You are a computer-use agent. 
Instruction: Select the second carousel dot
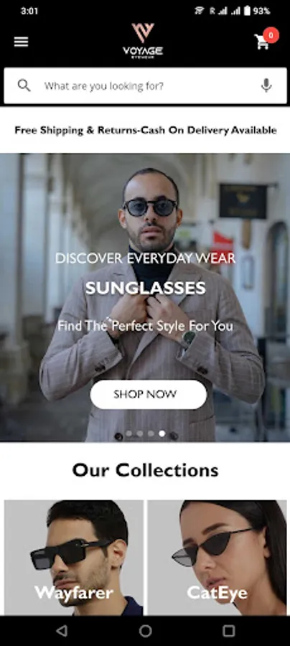click(x=140, y=434)
